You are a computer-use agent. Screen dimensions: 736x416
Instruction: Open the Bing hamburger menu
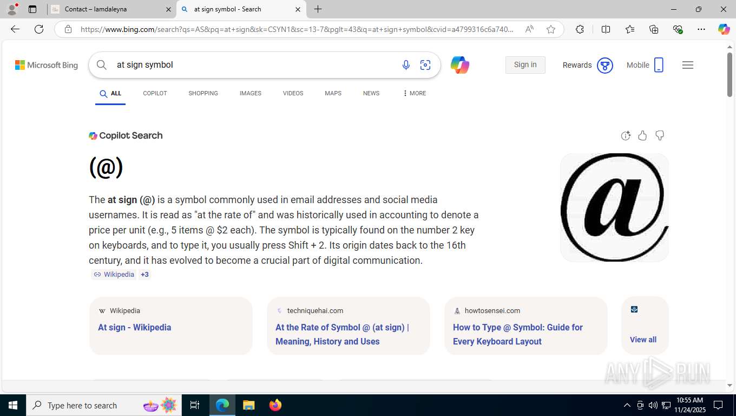pyautogui.click(x=688, y=65)
